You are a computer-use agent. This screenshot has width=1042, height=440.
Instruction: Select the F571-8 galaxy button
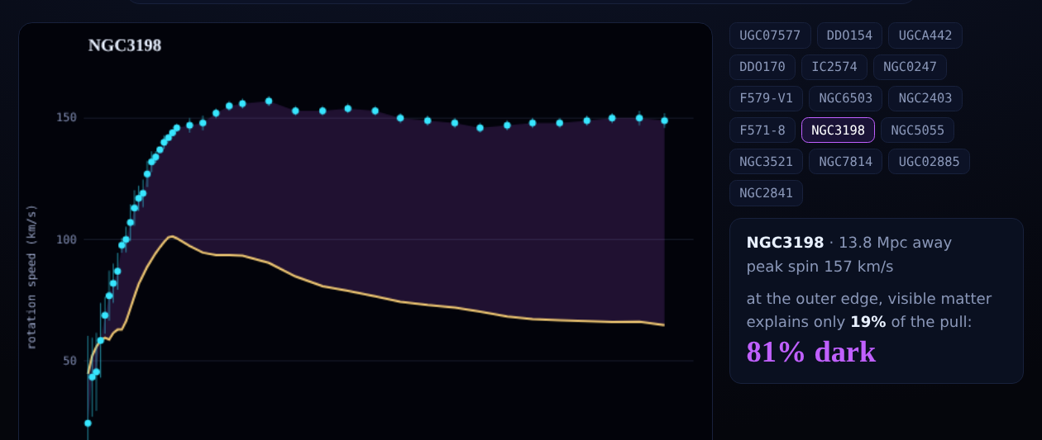click(x=762, y=130)
